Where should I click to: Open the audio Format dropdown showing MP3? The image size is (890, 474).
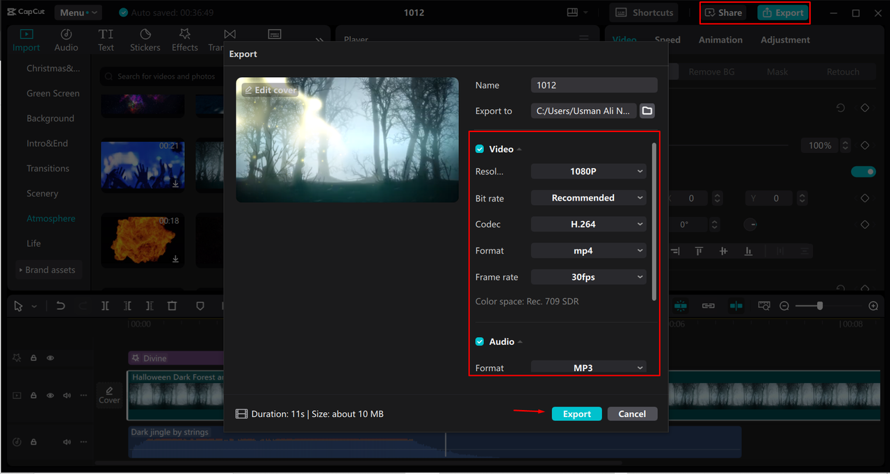click(x=588, y=368)
